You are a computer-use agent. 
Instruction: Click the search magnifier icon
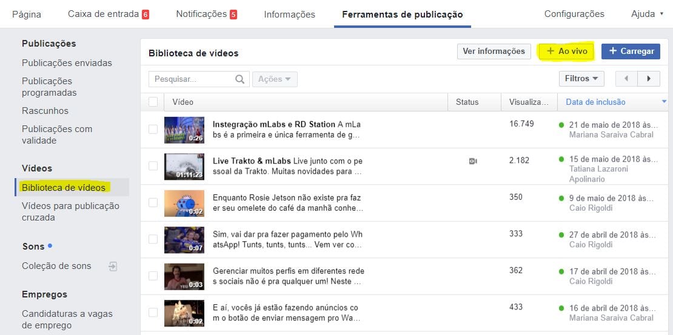click(x=239, y=79)
